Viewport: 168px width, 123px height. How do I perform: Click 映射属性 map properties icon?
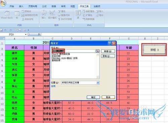tap(88, 11)
